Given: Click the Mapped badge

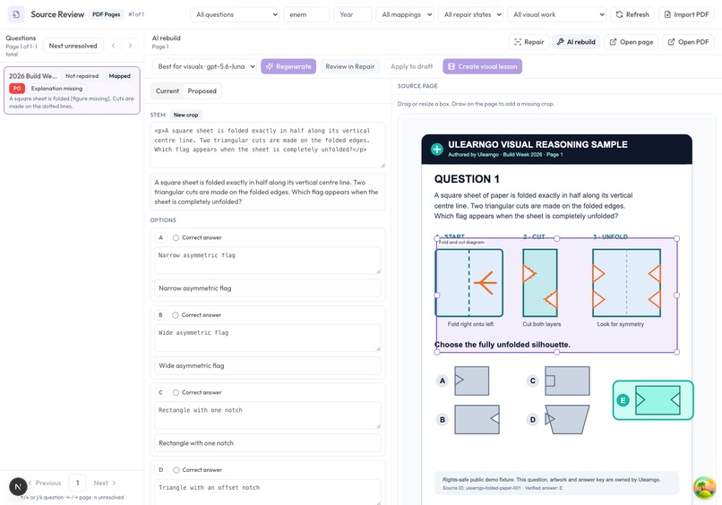Looking at the screenshot, I should point(120,76).
